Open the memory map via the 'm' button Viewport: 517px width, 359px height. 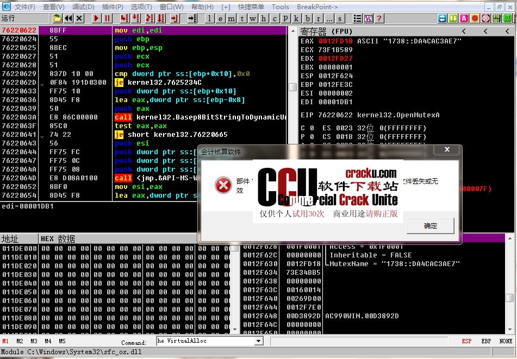(x=231, y=18)
